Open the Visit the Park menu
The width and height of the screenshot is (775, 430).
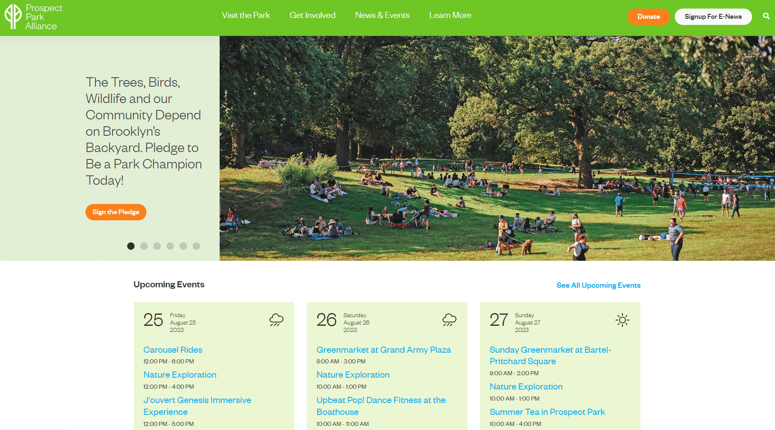[246, 16]
